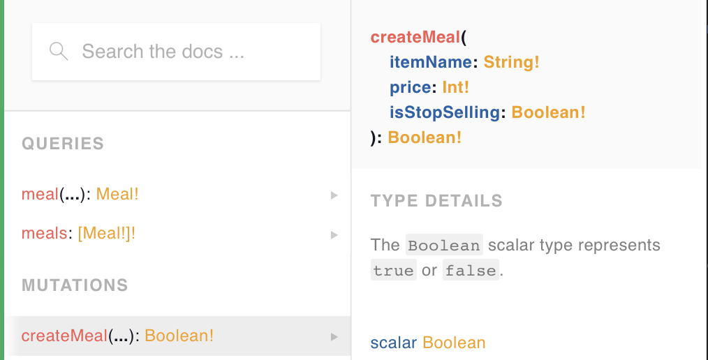Click [Meal!]! return type link
This screenshot has height=360, width=708.
(x=106, y=234)
